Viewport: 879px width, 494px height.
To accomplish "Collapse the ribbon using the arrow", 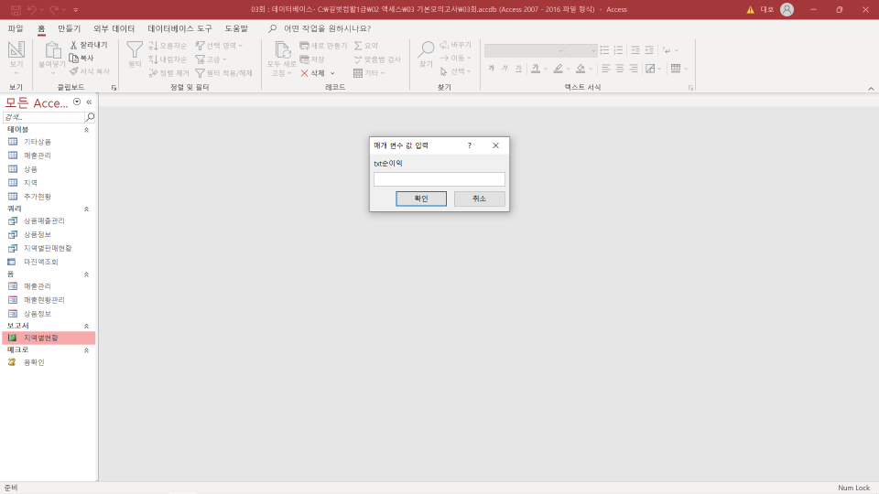I will tap(870, 88).
